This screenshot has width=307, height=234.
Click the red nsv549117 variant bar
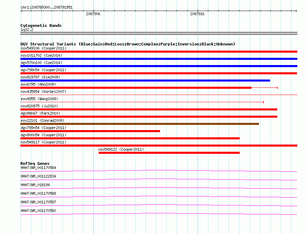(x=159, y=146)
